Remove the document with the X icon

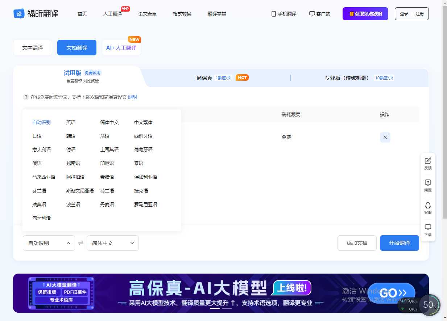385,138
